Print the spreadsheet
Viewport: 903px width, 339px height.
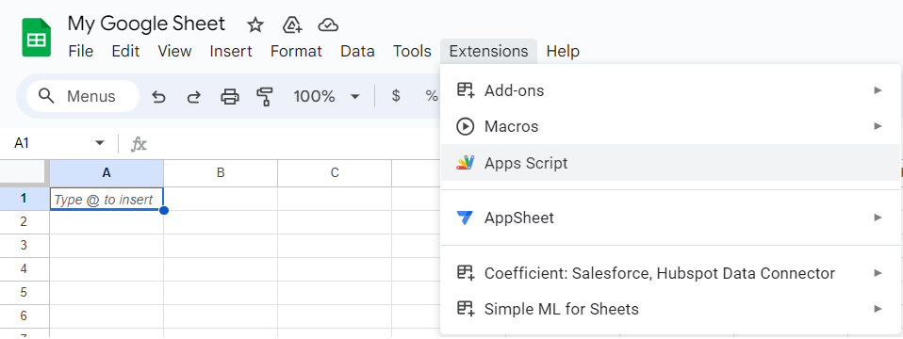click(230, 97)
